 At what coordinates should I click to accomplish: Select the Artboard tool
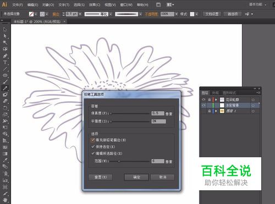point(5,187)
